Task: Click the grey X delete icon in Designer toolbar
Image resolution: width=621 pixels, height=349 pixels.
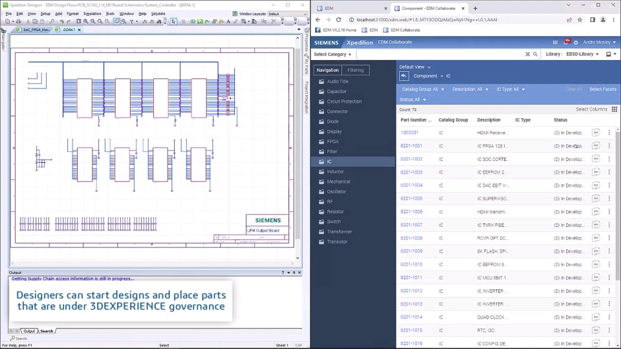Action: 273,21
